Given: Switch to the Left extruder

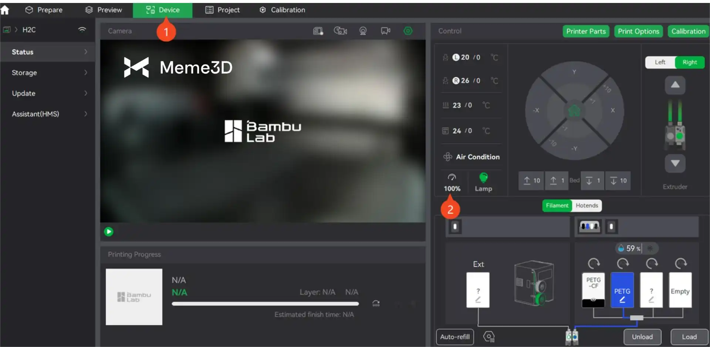Looking at the screenshot, I should tap(660, 62).
